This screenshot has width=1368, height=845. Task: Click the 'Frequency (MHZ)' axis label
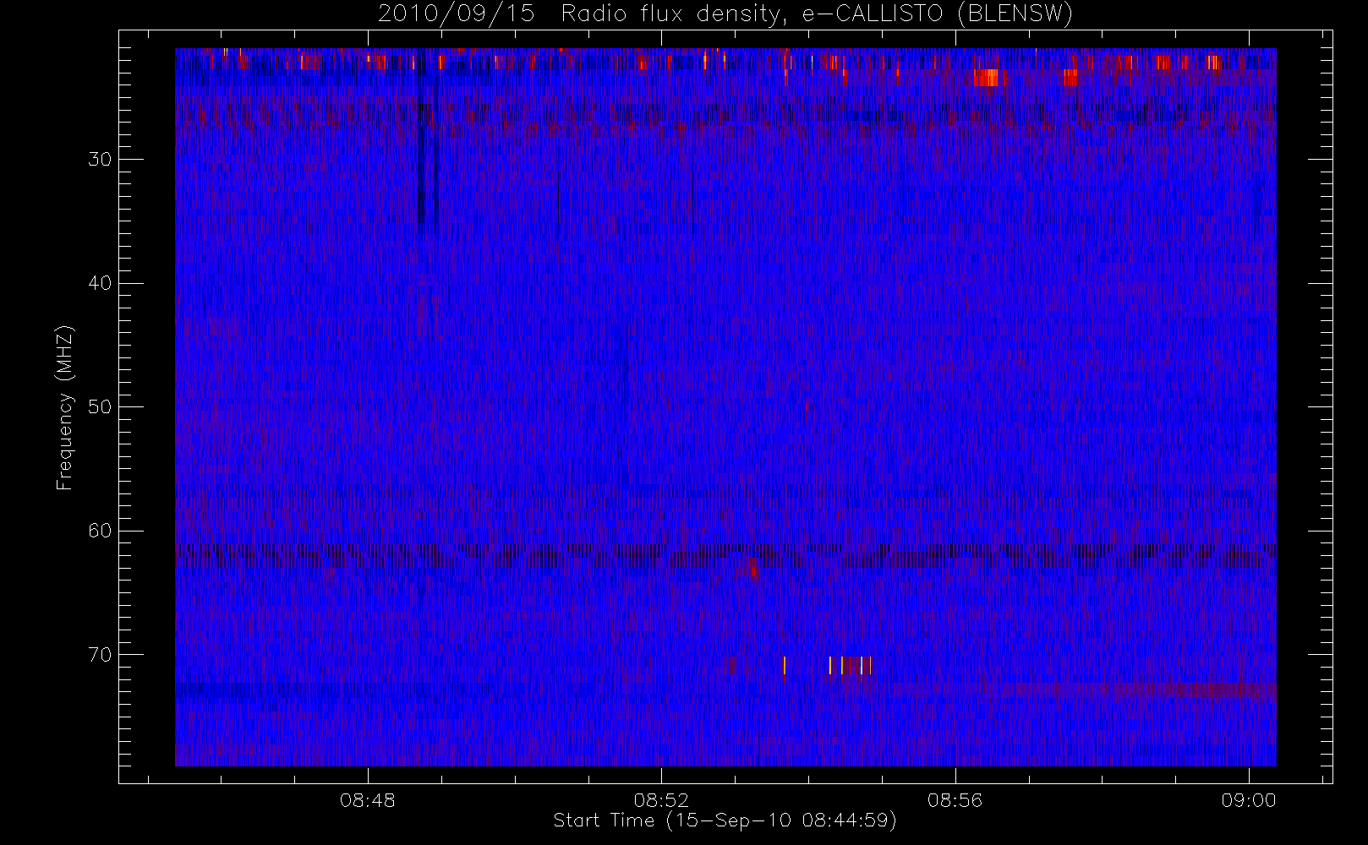(x=64, y=407)
